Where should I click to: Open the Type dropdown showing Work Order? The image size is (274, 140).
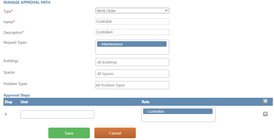(132, 11)
